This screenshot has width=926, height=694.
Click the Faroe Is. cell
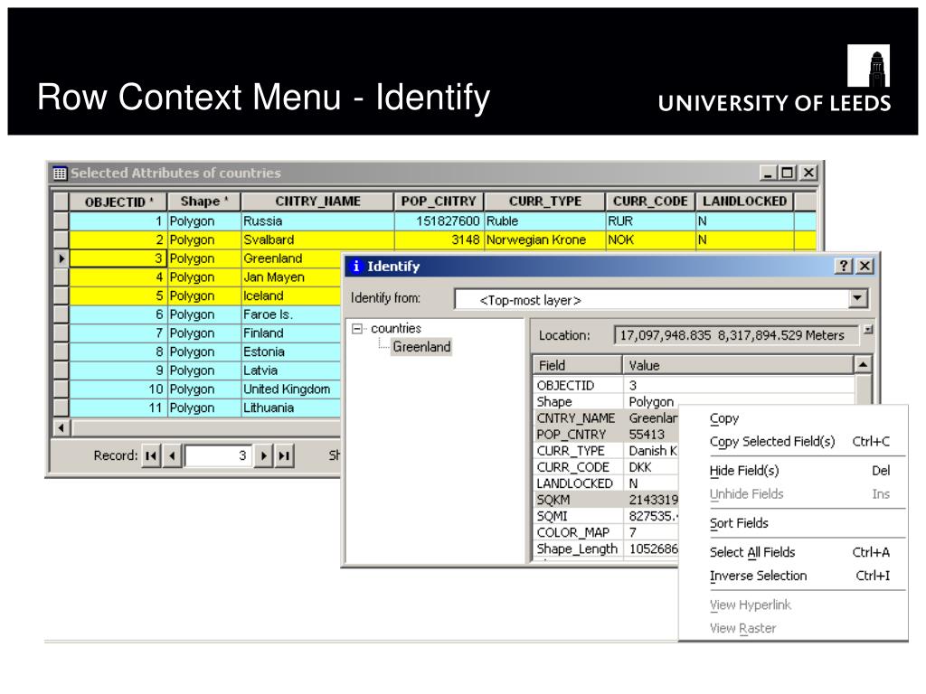point(292,314)
